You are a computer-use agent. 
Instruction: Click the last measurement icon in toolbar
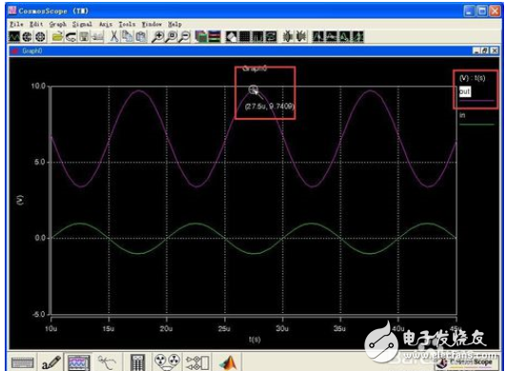(x=358, y=37)
